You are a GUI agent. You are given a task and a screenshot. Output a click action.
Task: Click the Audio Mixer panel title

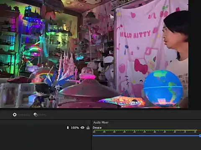click(x=101, y=122)
